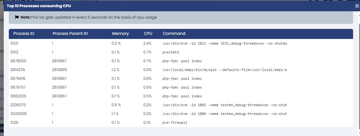
Task: Click process ID 3882335 row
Action: [181, 96]
